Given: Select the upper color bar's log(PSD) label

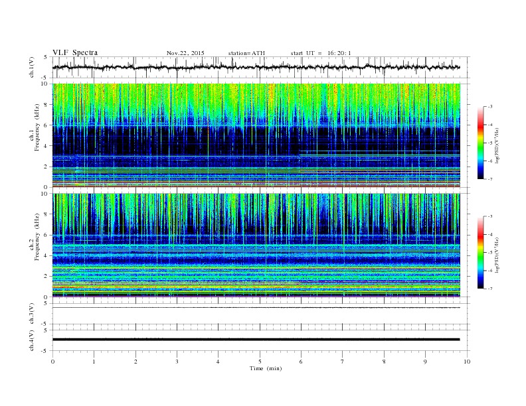Looking at the screenshot, I should (497, 146).
